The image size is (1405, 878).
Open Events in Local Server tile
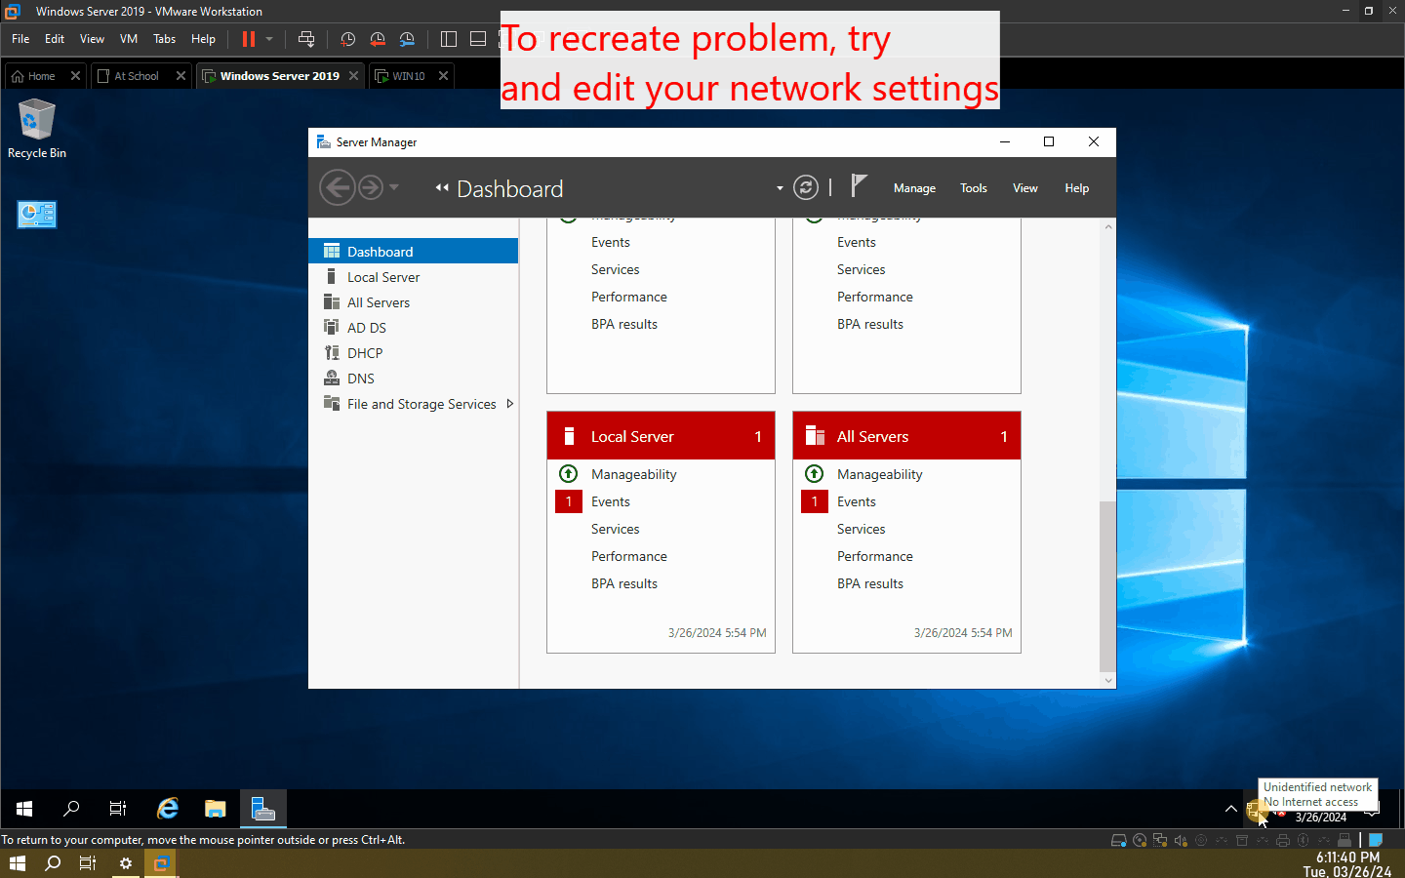[611, 501]
